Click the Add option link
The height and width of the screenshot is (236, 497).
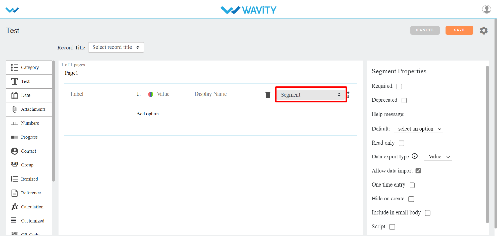148,114
